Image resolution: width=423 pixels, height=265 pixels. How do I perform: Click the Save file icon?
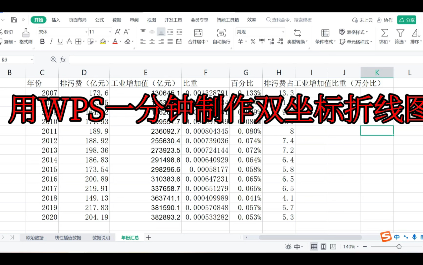pos(14,20)
